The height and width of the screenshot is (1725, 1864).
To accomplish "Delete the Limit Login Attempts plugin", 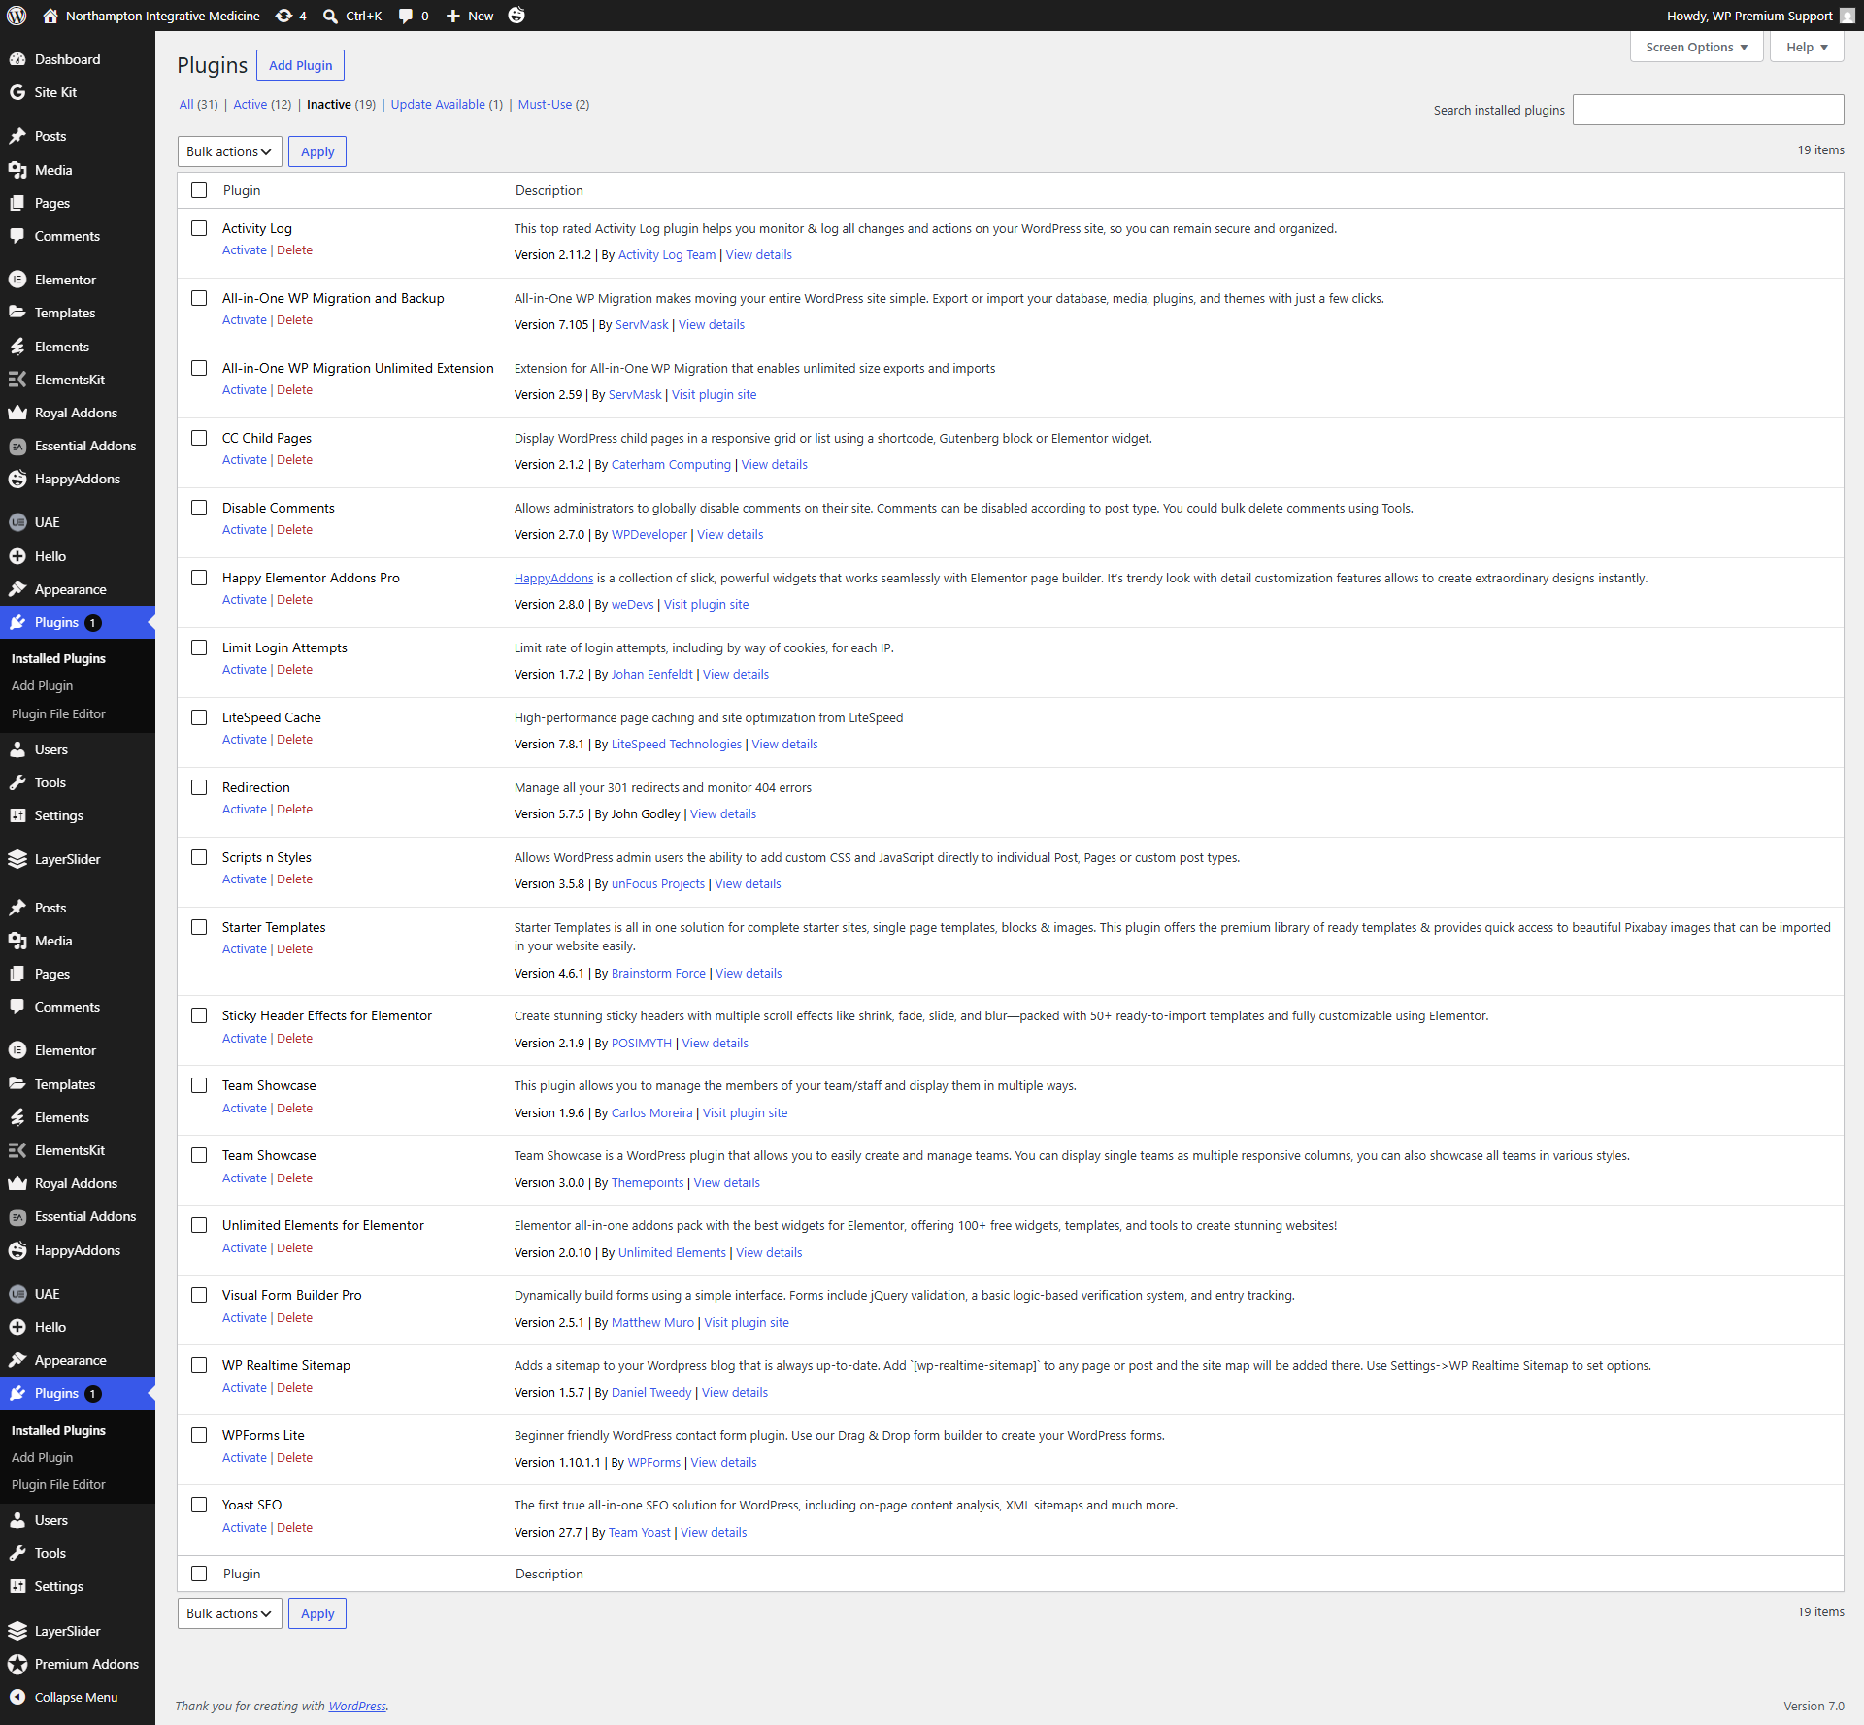I will click(x=294, y=669).
